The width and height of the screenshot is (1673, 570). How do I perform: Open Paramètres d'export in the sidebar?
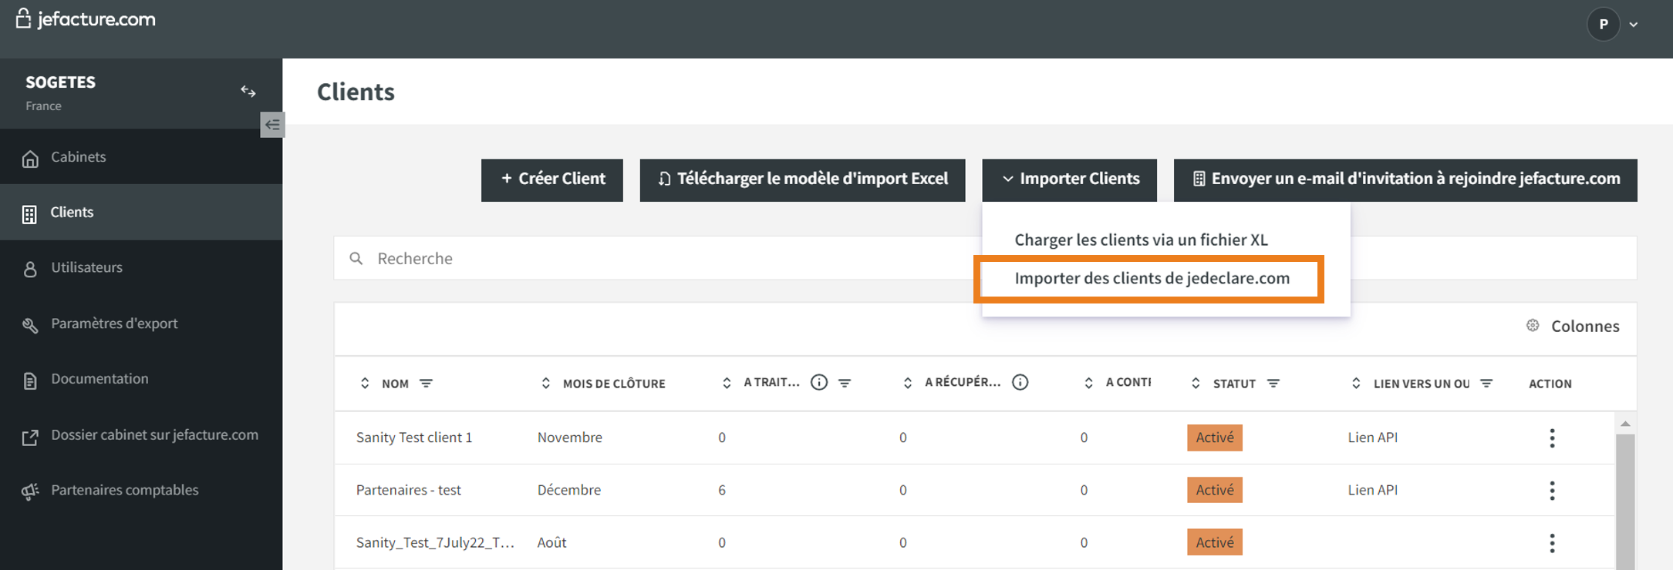click(141, 324)
